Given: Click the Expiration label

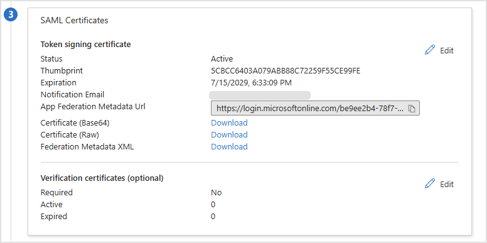Looking at the screenshot, I should pos(58,83).
